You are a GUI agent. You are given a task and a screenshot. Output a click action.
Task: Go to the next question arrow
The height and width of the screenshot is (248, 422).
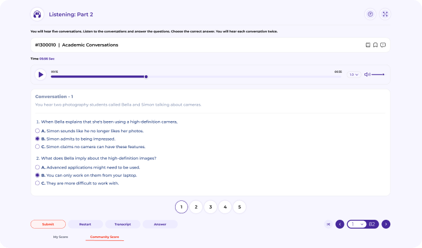(386, 224)
